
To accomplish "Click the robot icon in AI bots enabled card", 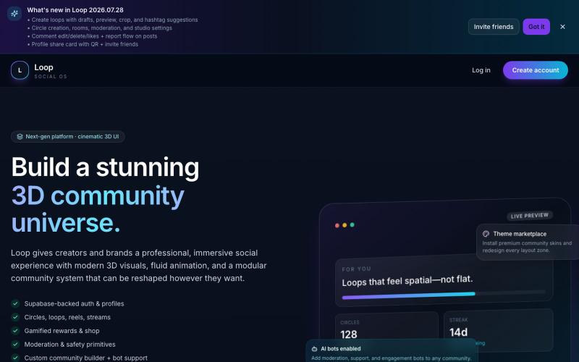I will pyautogui.click(x=314, y=349).
